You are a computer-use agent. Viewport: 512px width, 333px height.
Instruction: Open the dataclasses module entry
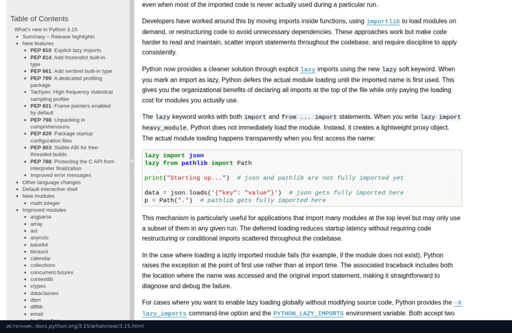click(x=44, y=293)
